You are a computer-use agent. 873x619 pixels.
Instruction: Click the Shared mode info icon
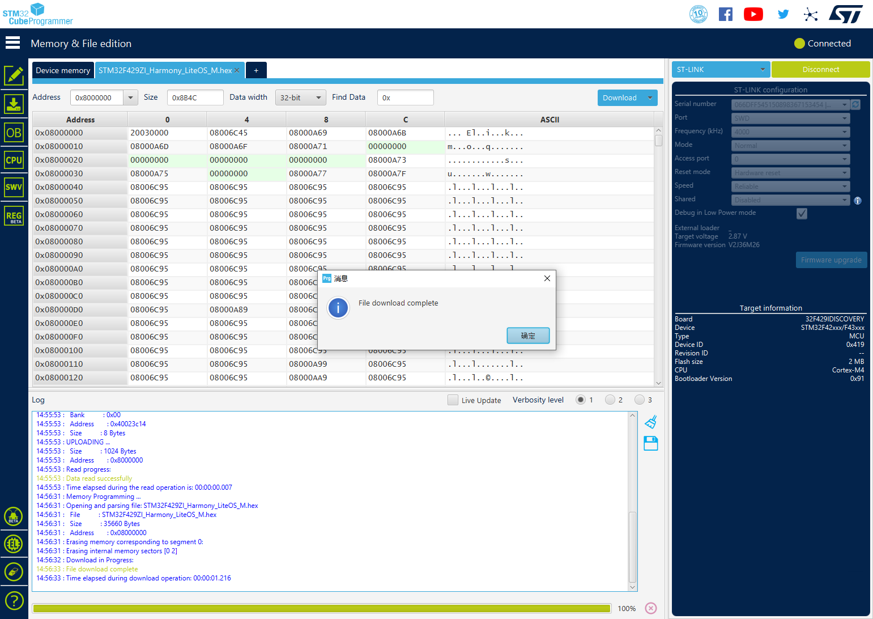click(x=858, y=201)
